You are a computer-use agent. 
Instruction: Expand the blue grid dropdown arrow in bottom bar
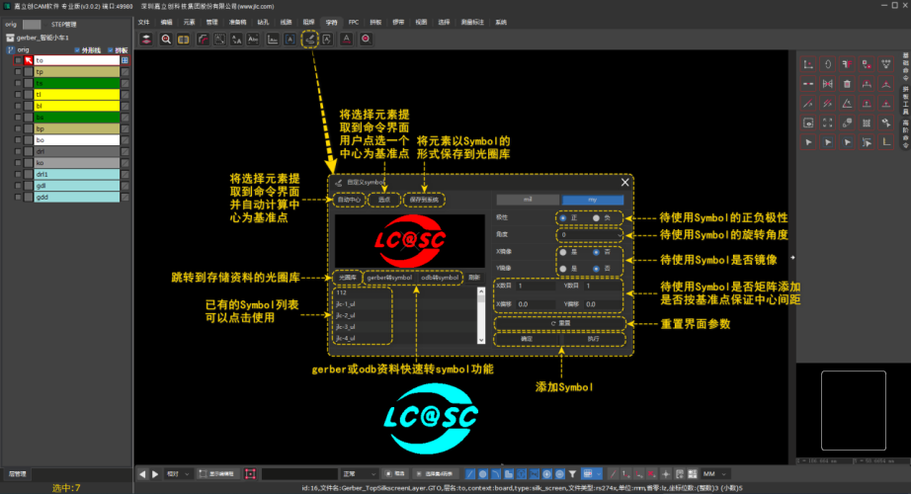(x=599, y=474)
